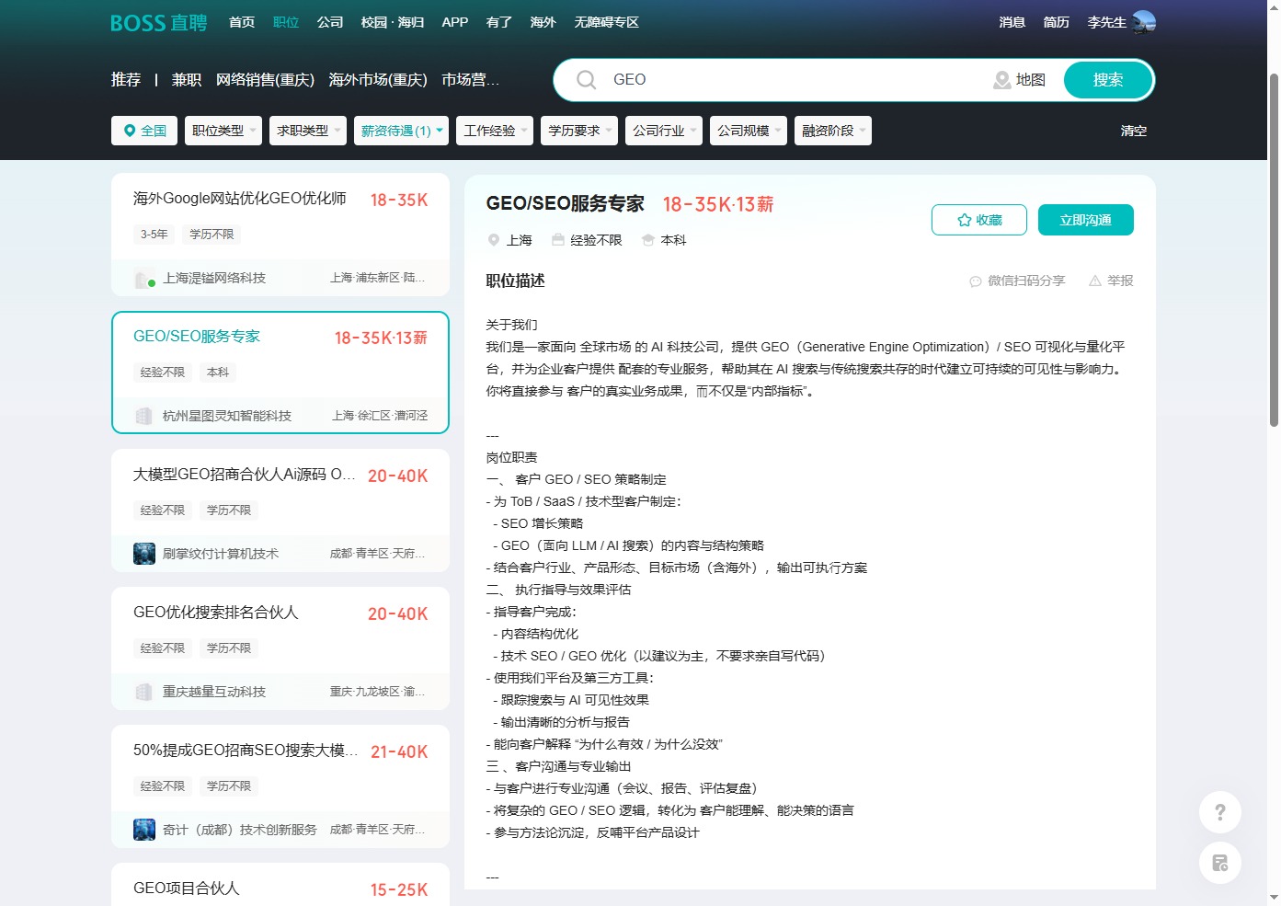The height and width of the screenshot is (906, 1281).
Task: Click the user avatar next to 李先生
Action: 1144,22
